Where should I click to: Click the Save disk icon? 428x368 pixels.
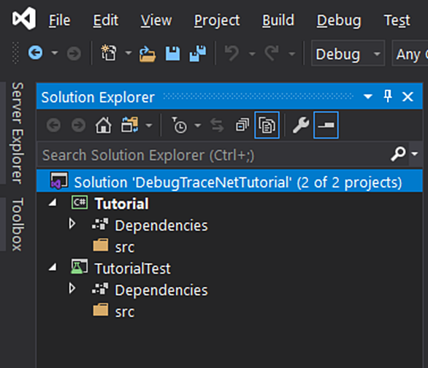click(173, 53)
